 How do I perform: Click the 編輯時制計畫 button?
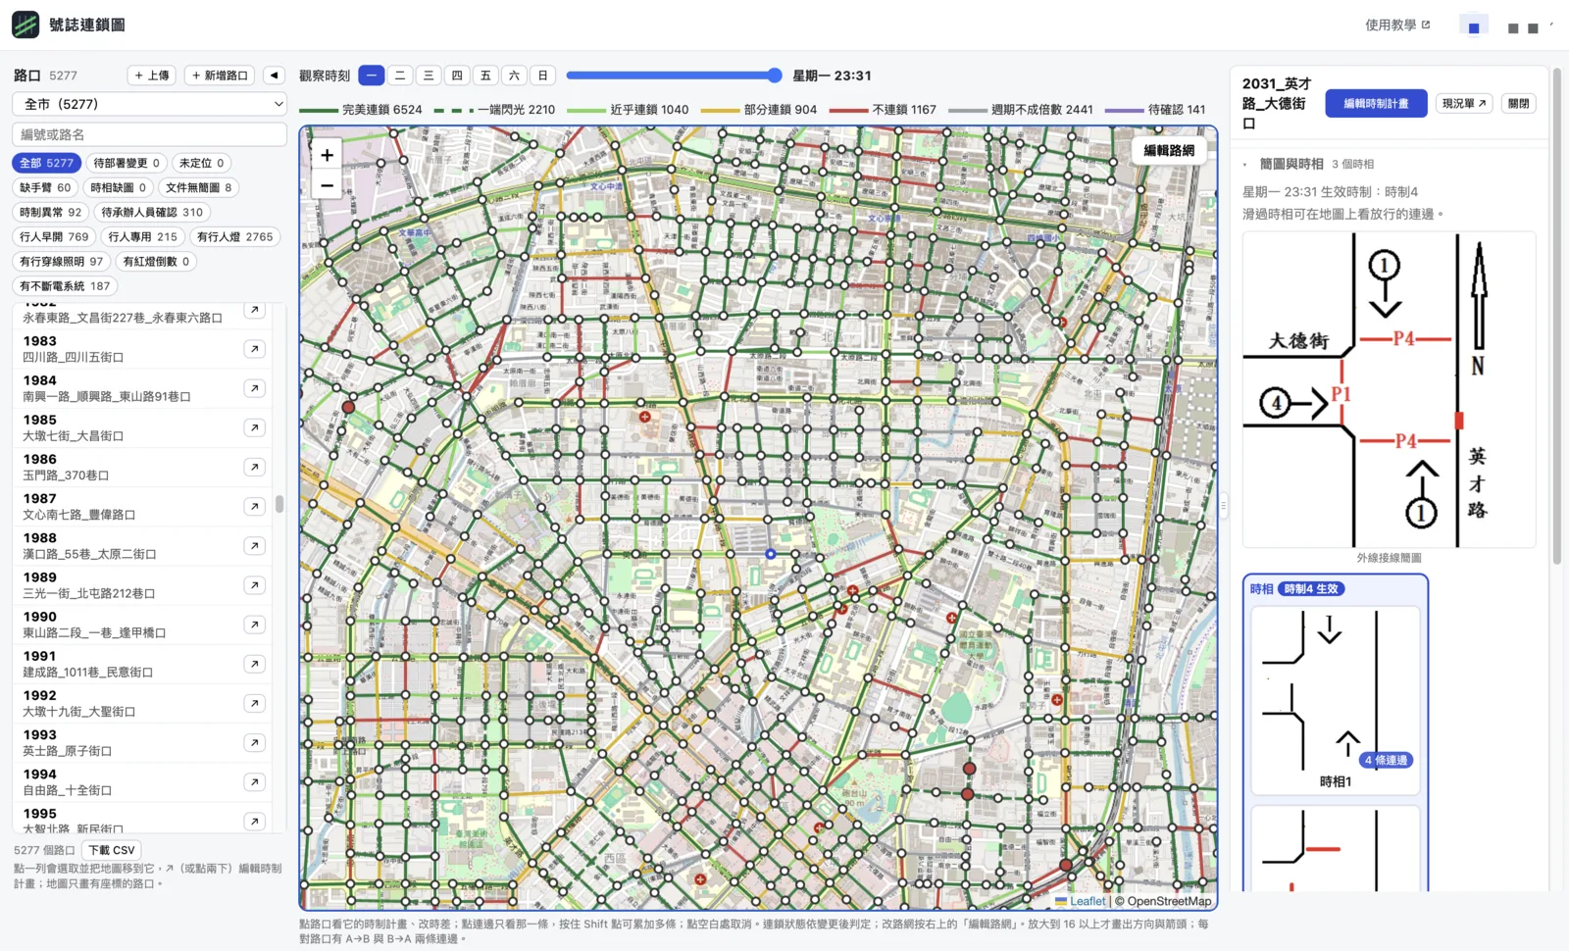(x=1376, y=104)
